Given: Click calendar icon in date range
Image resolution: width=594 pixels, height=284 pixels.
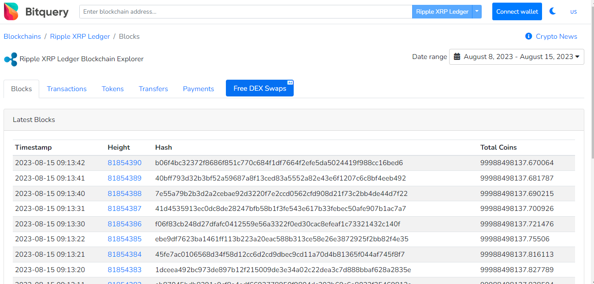Looking at the screenshot, I should [x=457, y=57].
